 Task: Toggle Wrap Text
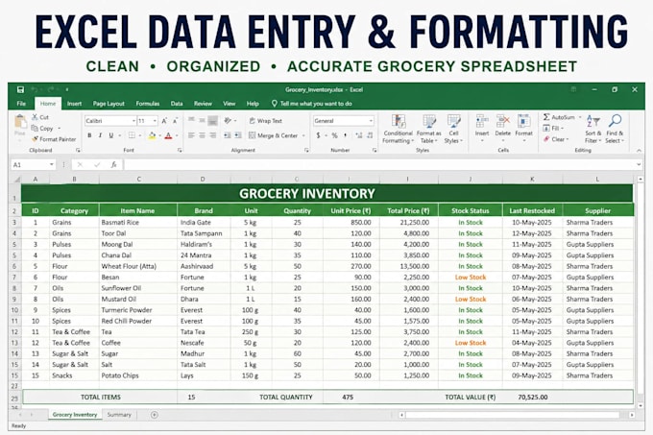[x=266, y=121]
